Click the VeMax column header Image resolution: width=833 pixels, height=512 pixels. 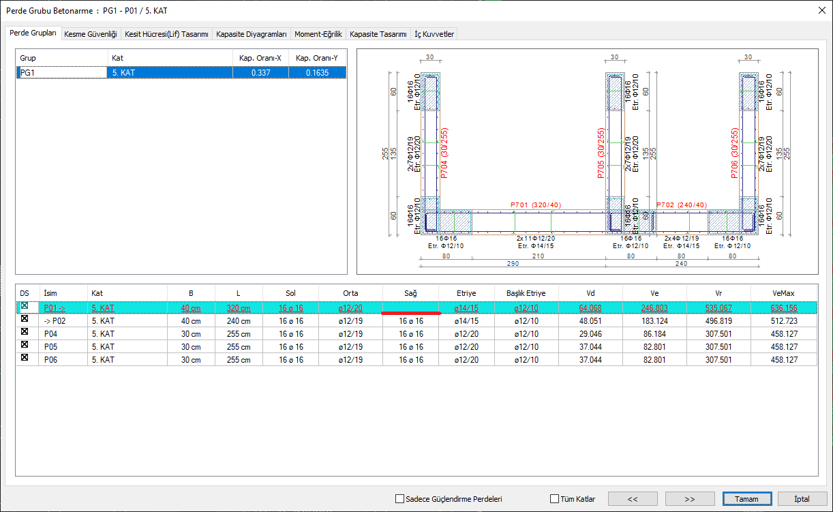pyautogui.click(x=784, y=293)
